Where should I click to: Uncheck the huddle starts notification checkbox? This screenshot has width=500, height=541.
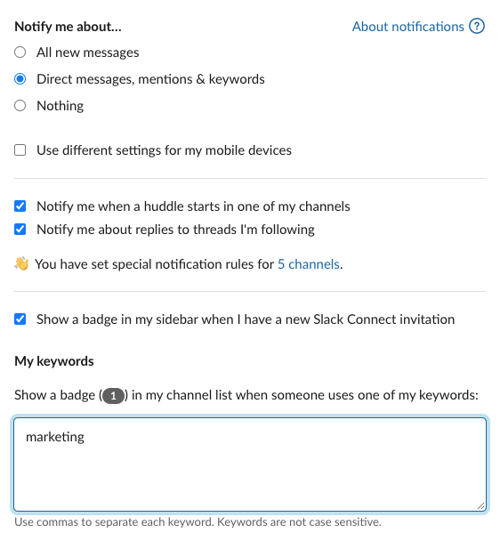coord(20,206)
